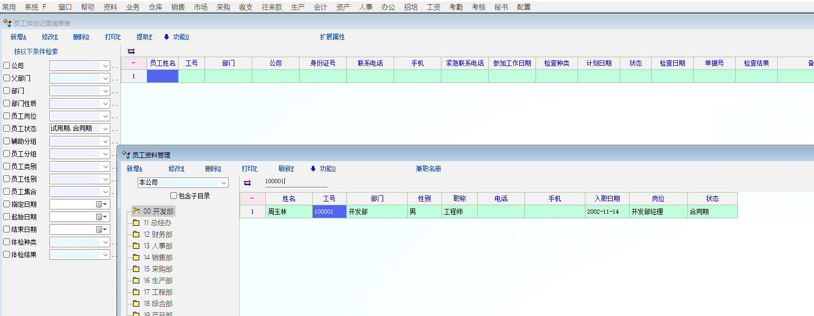
Task: Open the 工资 menu
Action: click(434, 7)
